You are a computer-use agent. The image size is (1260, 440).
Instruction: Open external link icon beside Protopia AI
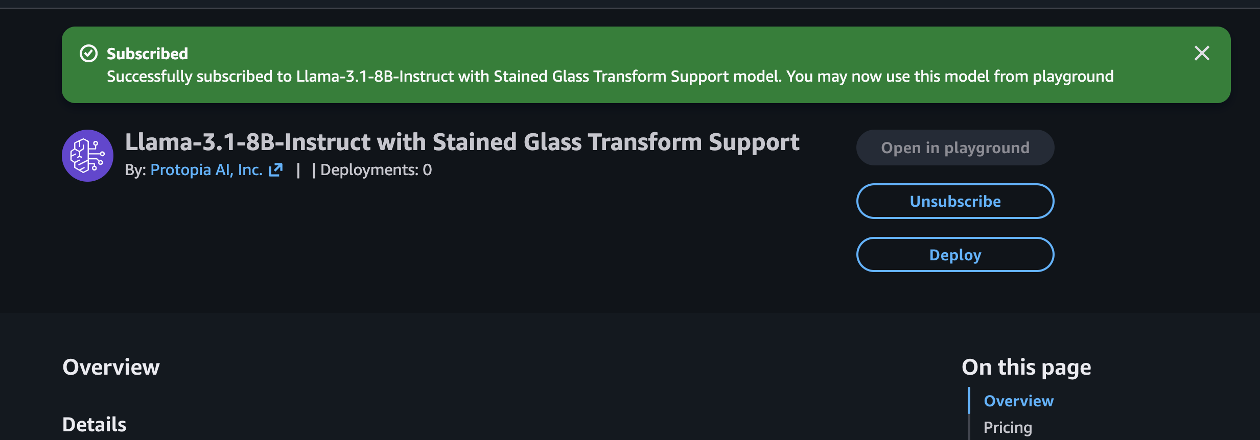(x=276, y=170)
